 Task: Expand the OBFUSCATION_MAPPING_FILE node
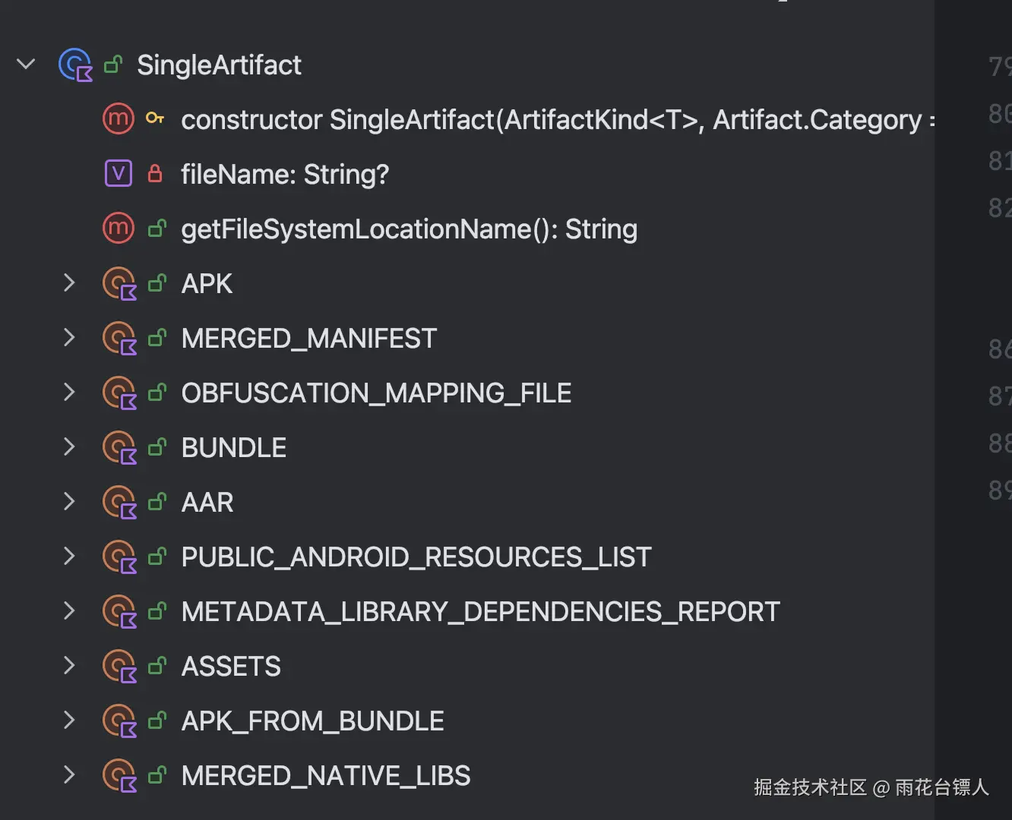tap(69, 393)
